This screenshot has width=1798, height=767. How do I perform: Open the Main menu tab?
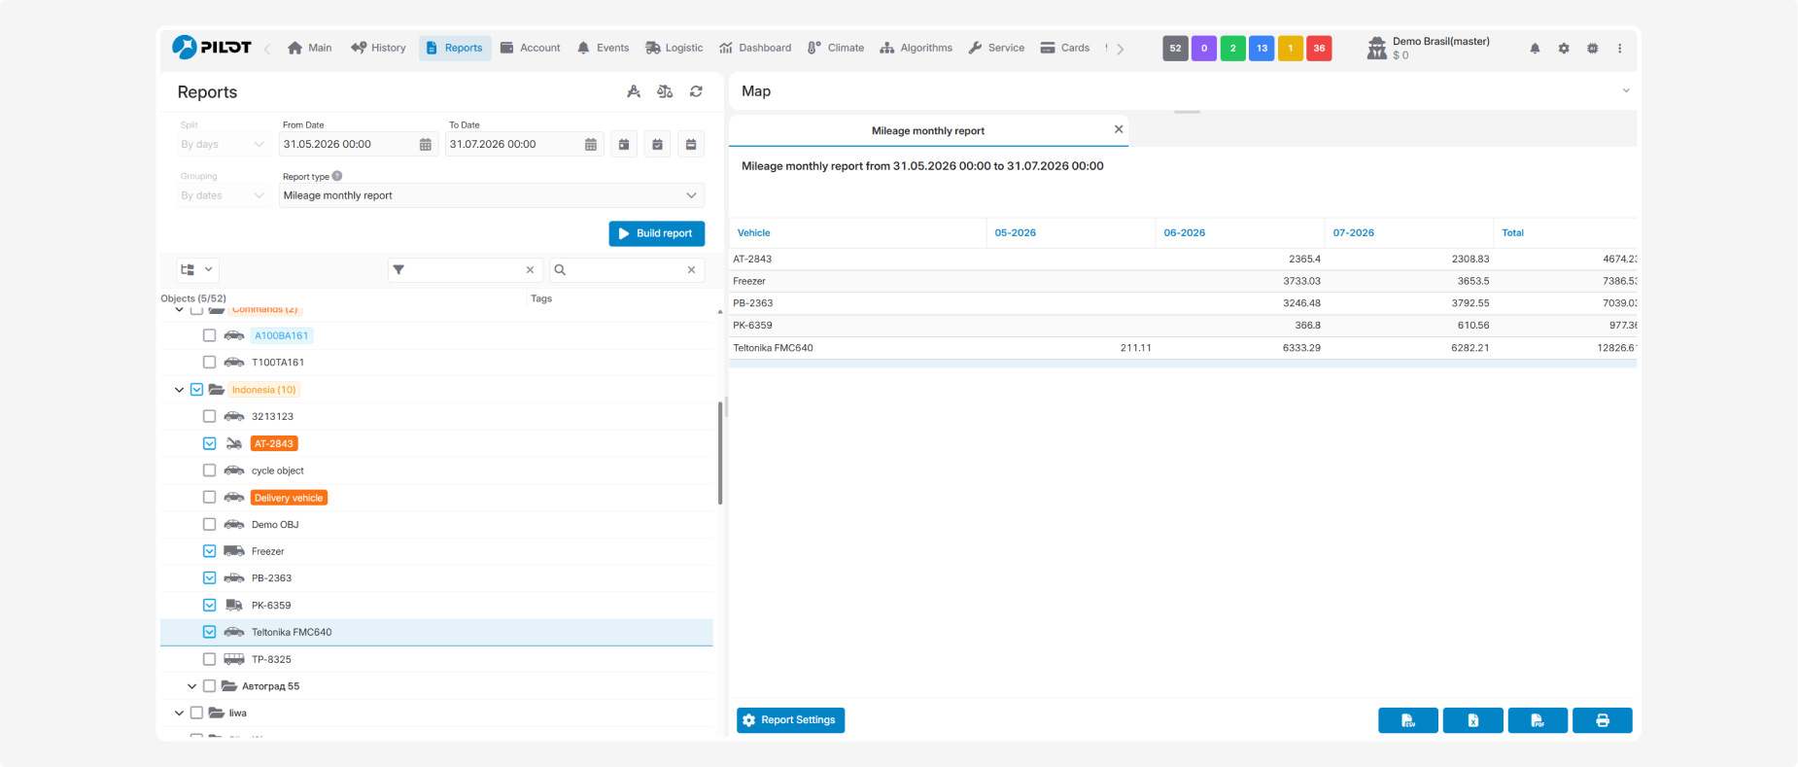pos(310,48)
